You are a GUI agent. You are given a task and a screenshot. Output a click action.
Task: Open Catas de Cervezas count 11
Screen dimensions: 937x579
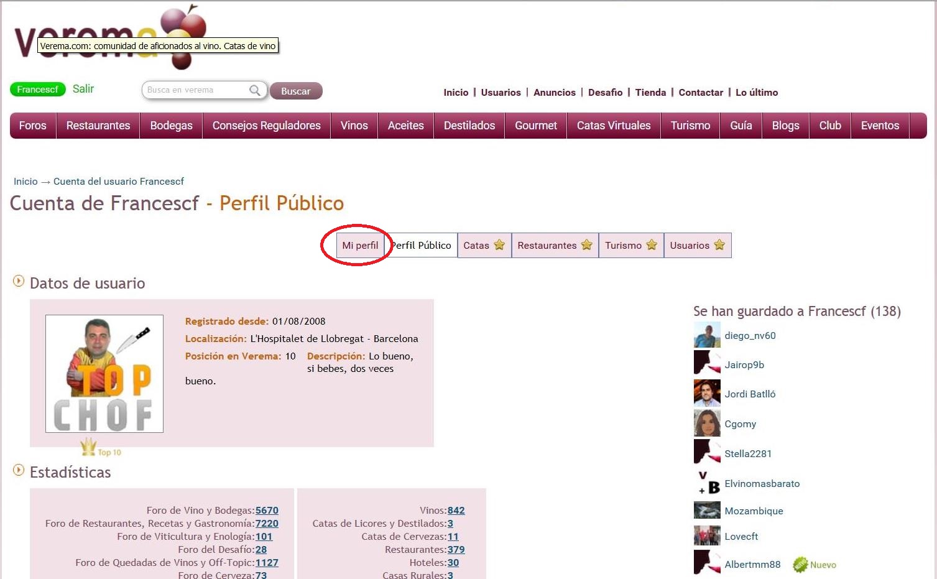point(453,537)
